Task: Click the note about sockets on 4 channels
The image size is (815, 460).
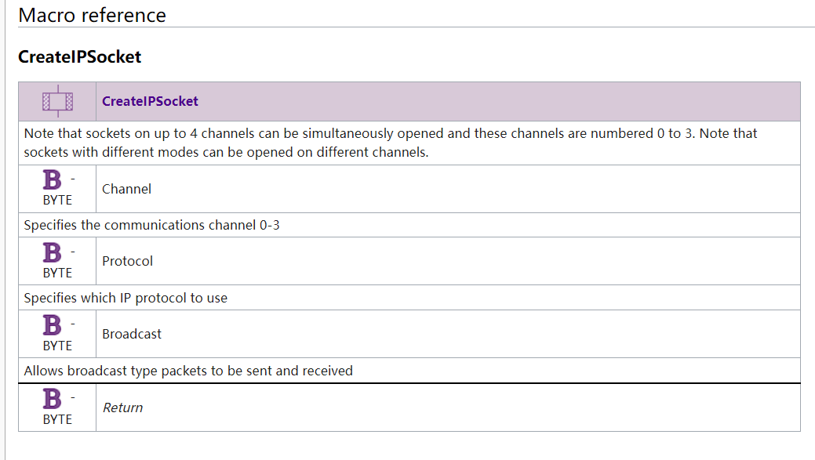Action: pyautogui.click(x=391, y=143)
